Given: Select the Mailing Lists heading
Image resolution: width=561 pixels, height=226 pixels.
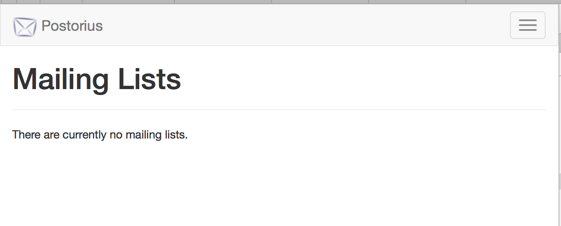Looking at the screenshot, I should pos(97,79).
